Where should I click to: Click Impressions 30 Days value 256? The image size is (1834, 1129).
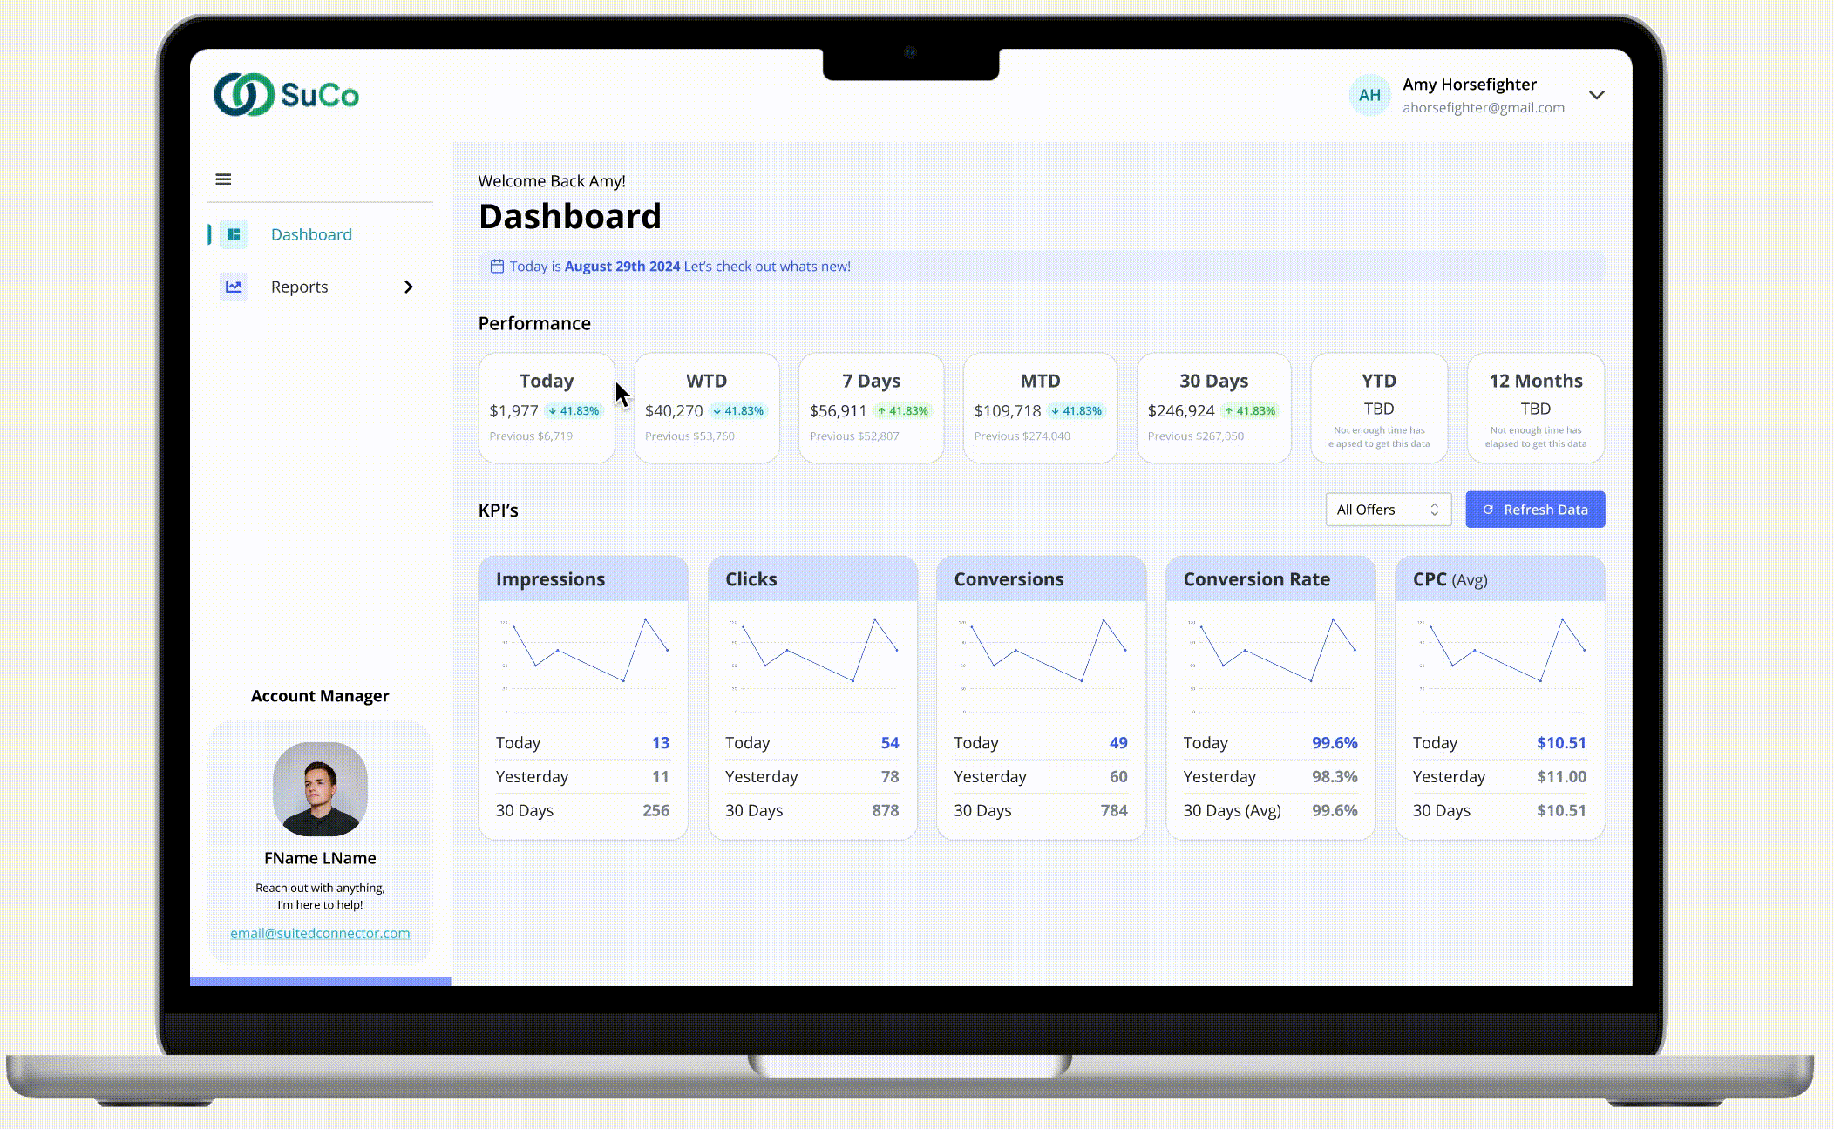tap(656, 810)
